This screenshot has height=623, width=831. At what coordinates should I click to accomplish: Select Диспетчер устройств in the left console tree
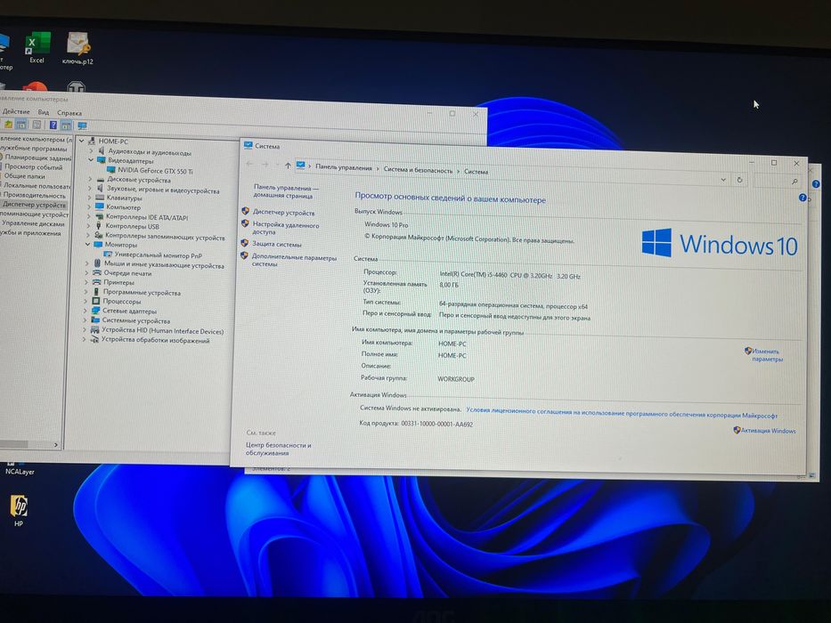tap(34, 205)
